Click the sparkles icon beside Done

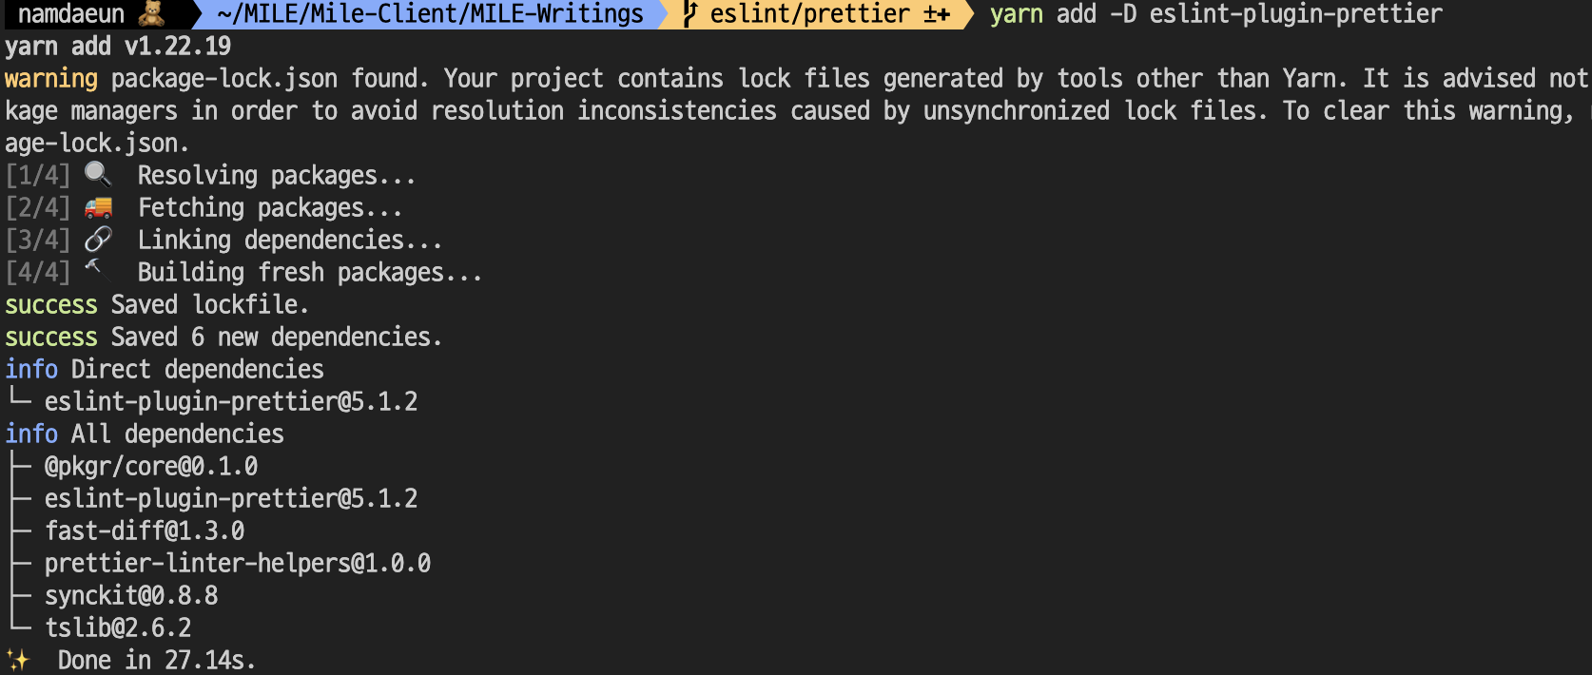click(x=18, y=659)
